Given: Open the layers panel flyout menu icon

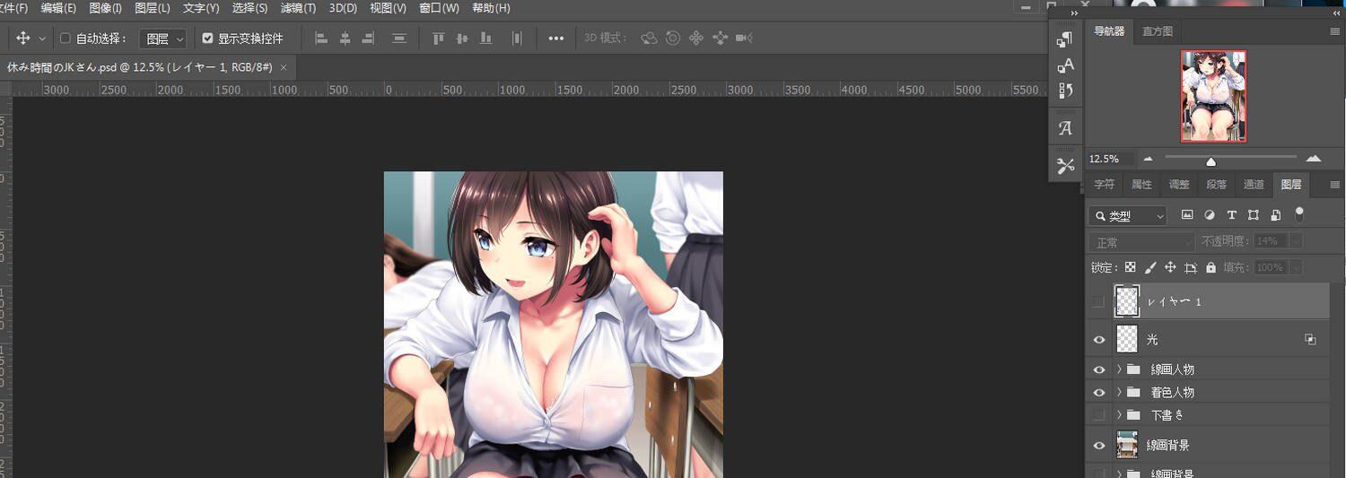Looking at the screenshot, I should click(x=1334, y=185).
